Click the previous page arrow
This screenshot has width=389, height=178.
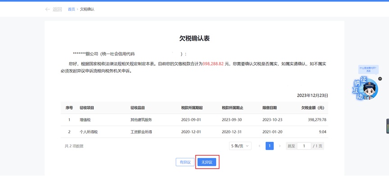(259, 146)
